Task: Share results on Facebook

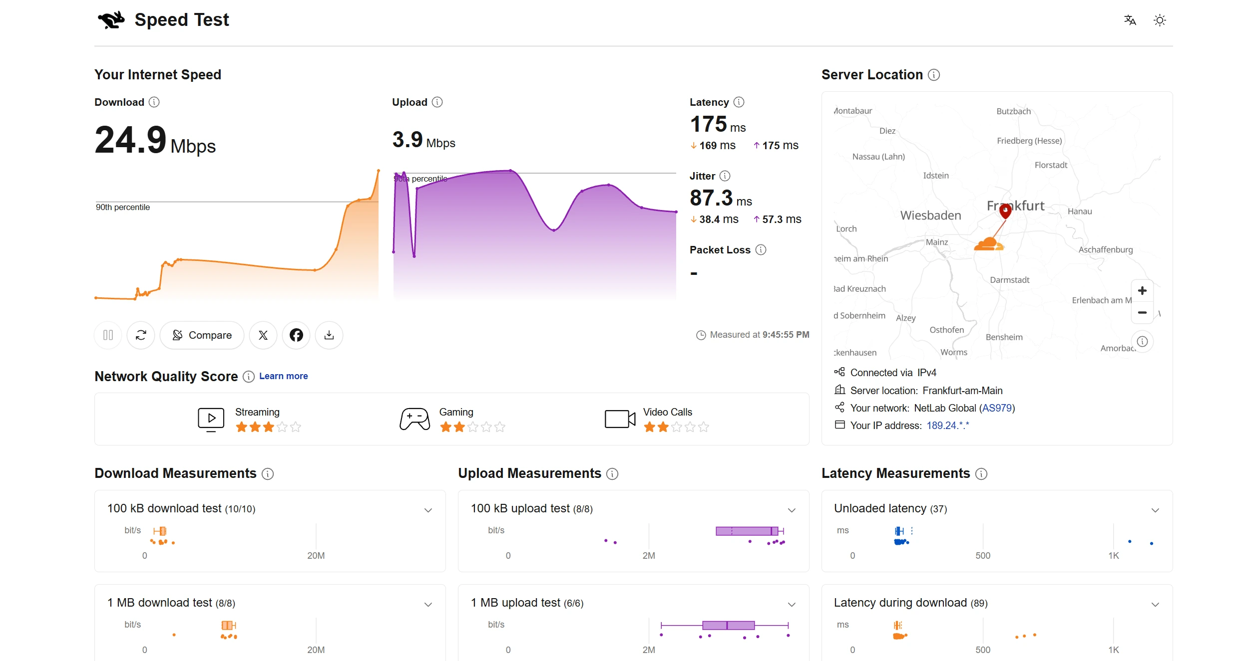Action: (x=296, y=335)
